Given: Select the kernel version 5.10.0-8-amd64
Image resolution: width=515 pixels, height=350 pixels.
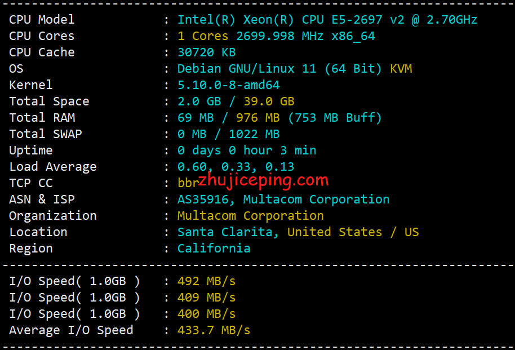Looking at the screenshot, I should [x=229, y=85].
